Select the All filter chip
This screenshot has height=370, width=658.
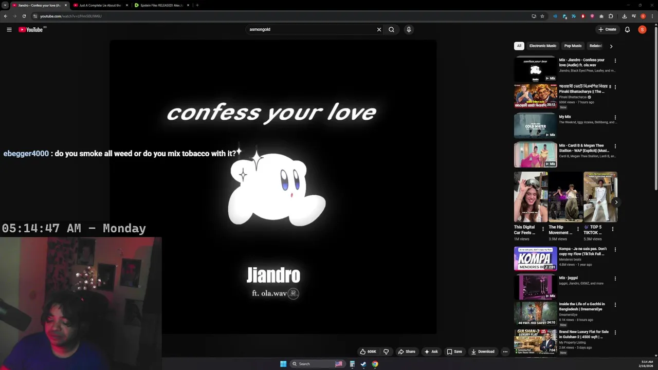[x=519, y=46]
